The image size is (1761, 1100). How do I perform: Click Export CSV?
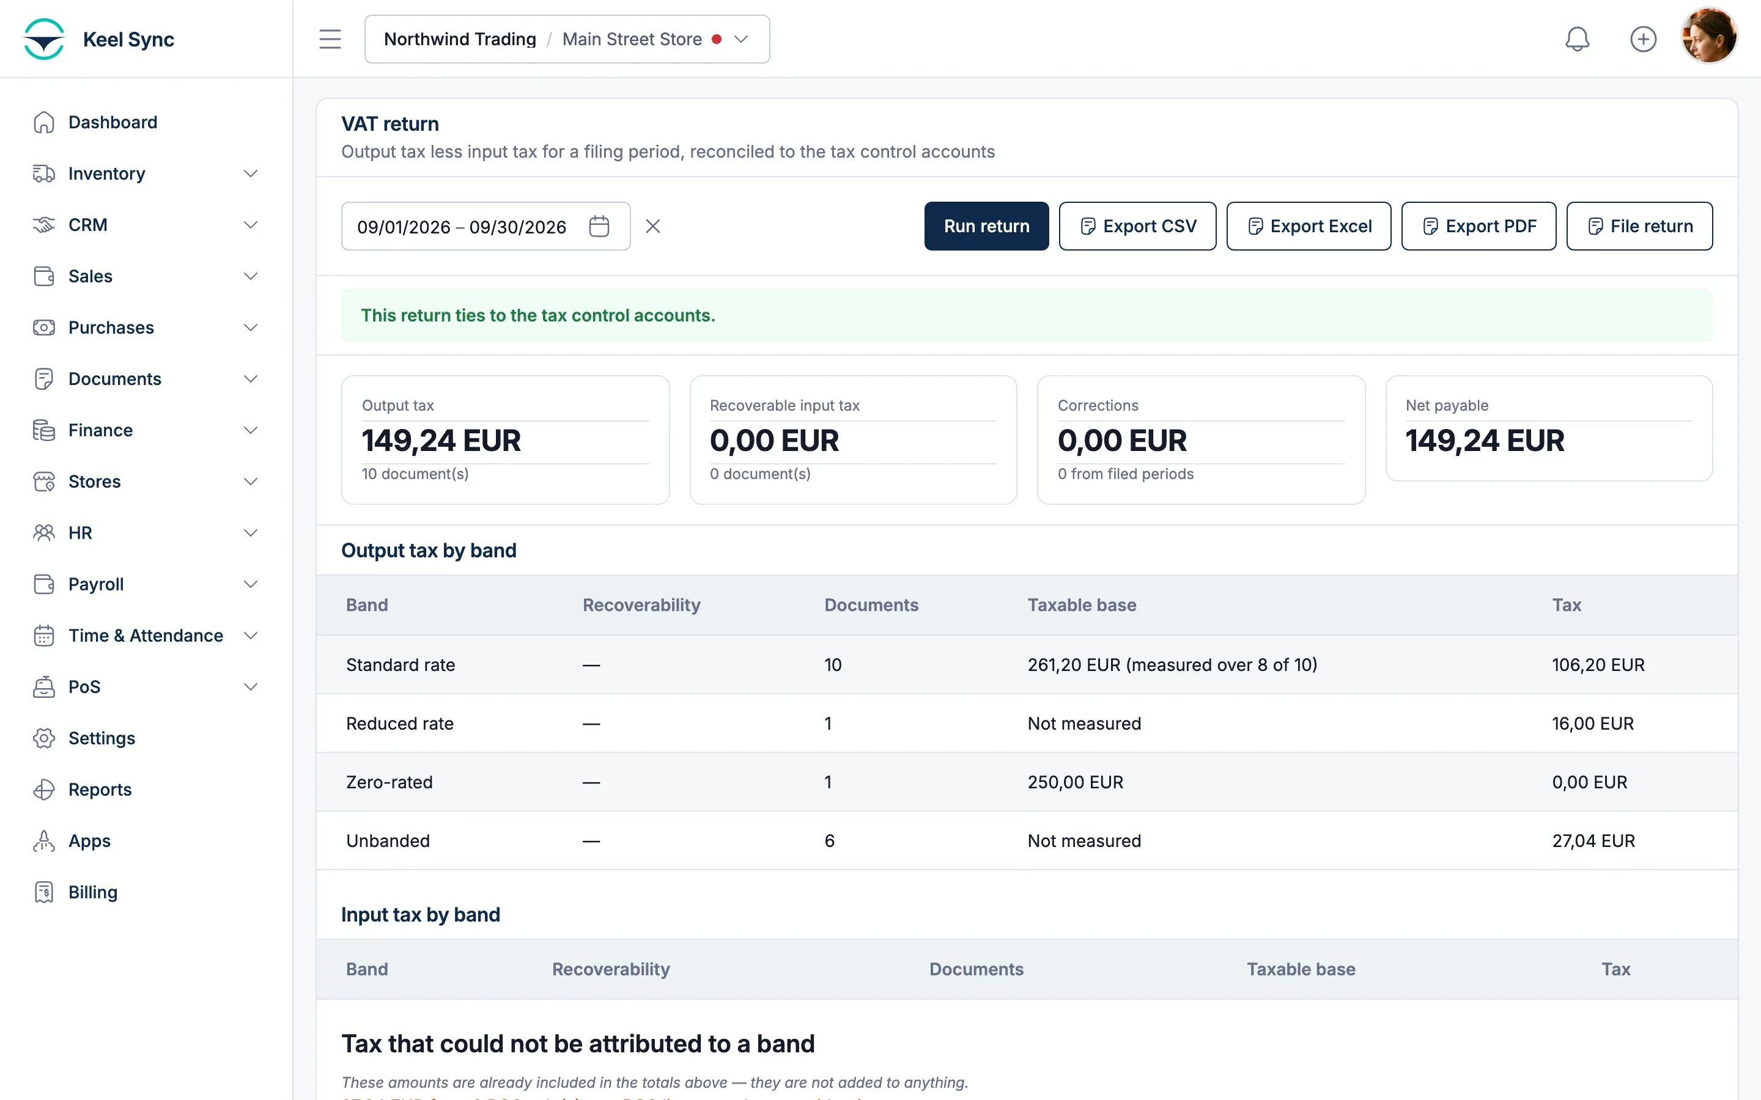tap(1137, 226)
